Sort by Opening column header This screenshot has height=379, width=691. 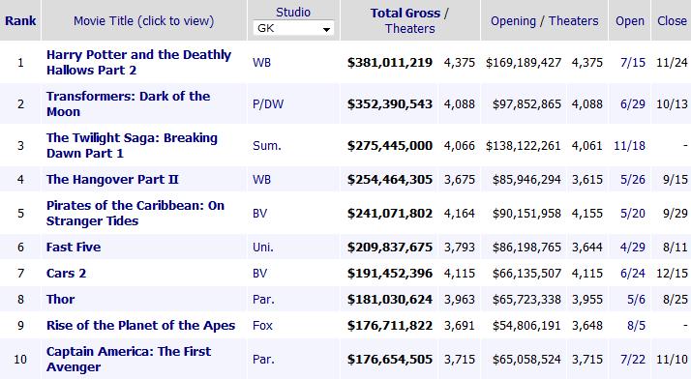[513, 20]
